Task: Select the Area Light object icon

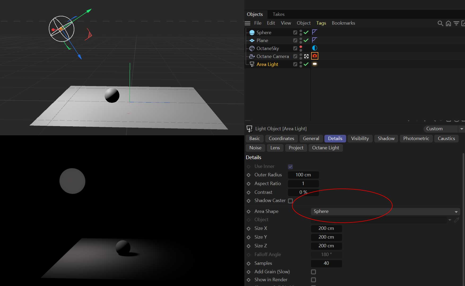Action: click(x=252, y=64)
